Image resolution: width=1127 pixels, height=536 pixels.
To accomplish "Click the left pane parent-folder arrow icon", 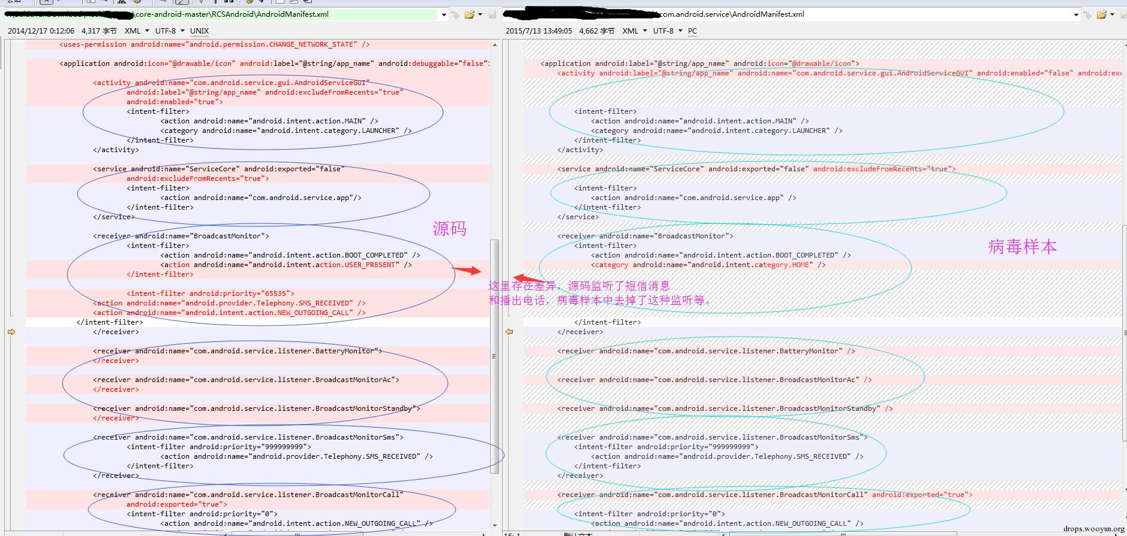I will 456,14.
